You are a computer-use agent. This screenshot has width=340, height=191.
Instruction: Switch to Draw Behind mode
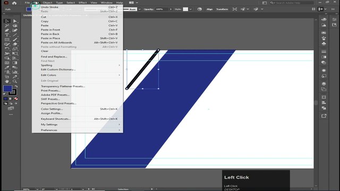pyautogui.click(x=11, y=103)
